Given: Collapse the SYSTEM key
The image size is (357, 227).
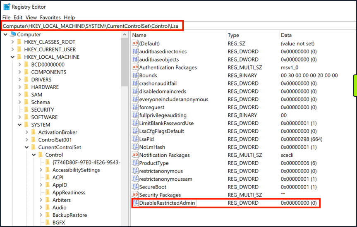Looking at the screenshot, I should [19, 124].
